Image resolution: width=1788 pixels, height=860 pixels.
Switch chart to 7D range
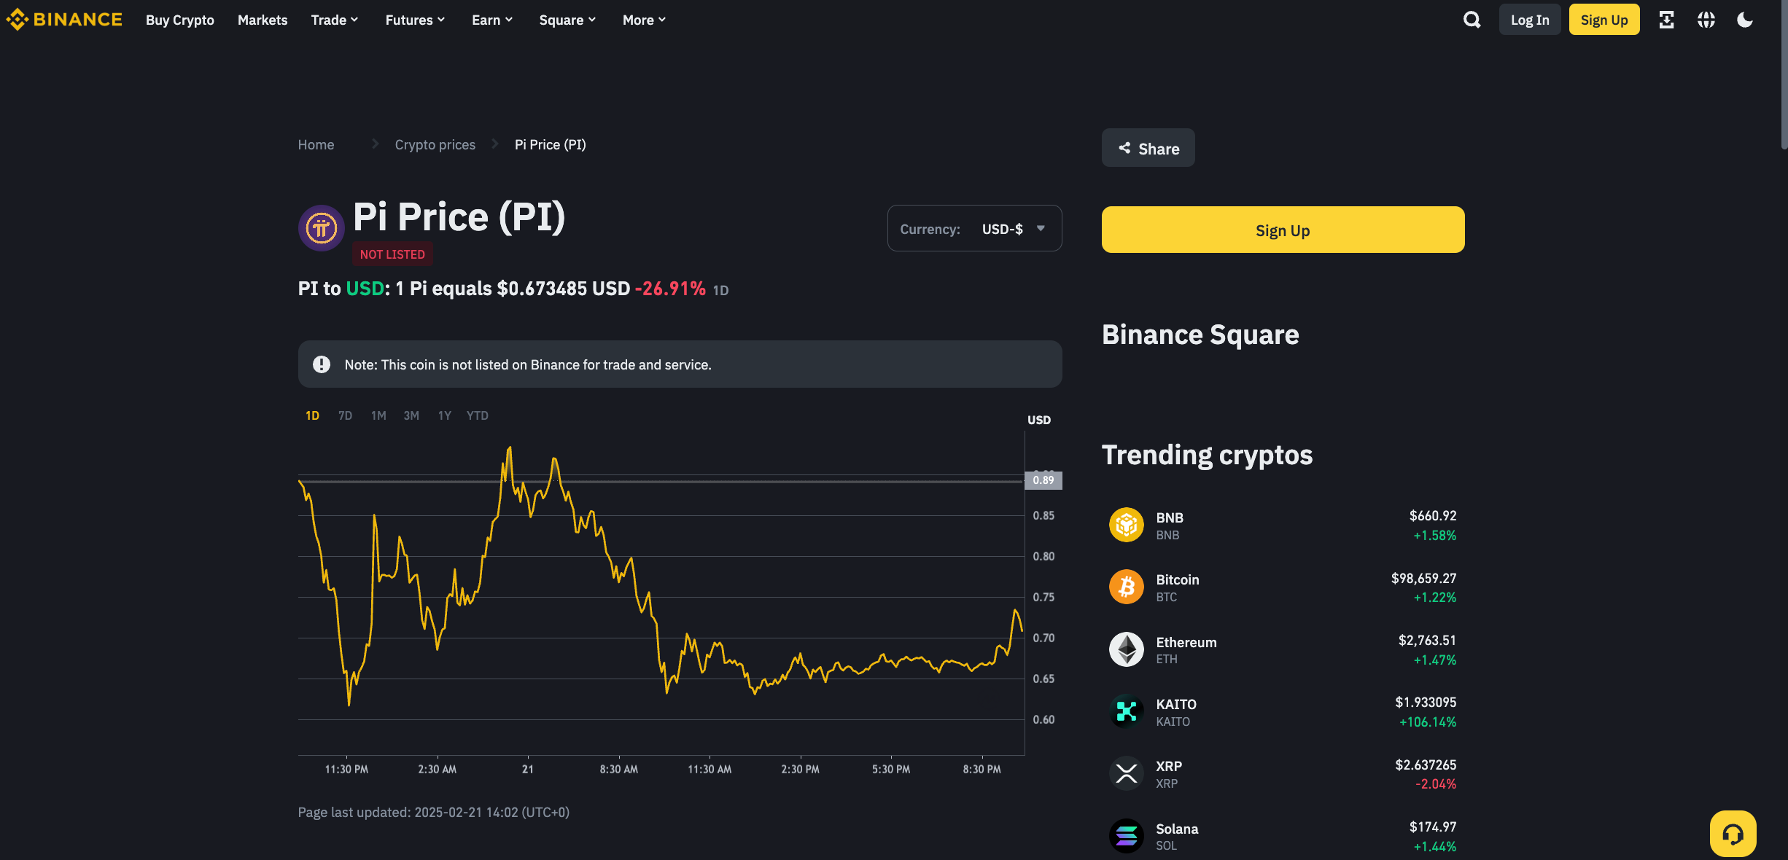[x=345, y=415]
